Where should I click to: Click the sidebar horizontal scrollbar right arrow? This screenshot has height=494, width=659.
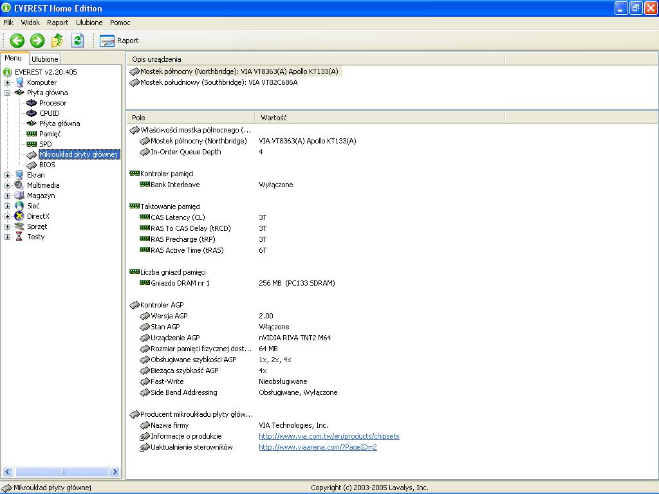pyautogui.click(x=115, y=472)
